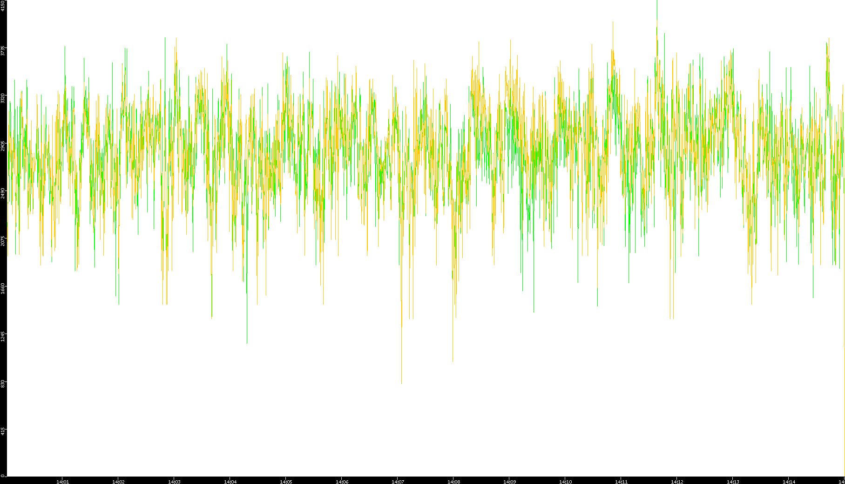Select the 14:03 timestamp on the time axis
The width and height of the screenshot is (845, 484).
tap(174, 482)
